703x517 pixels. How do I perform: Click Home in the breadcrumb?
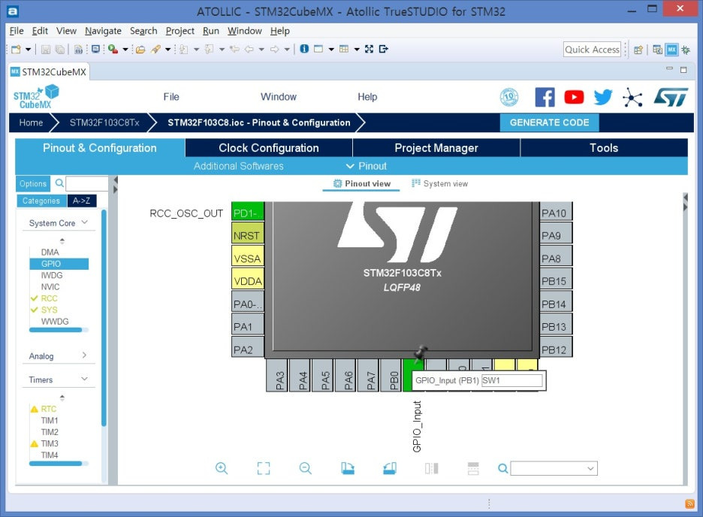[31, 122]
